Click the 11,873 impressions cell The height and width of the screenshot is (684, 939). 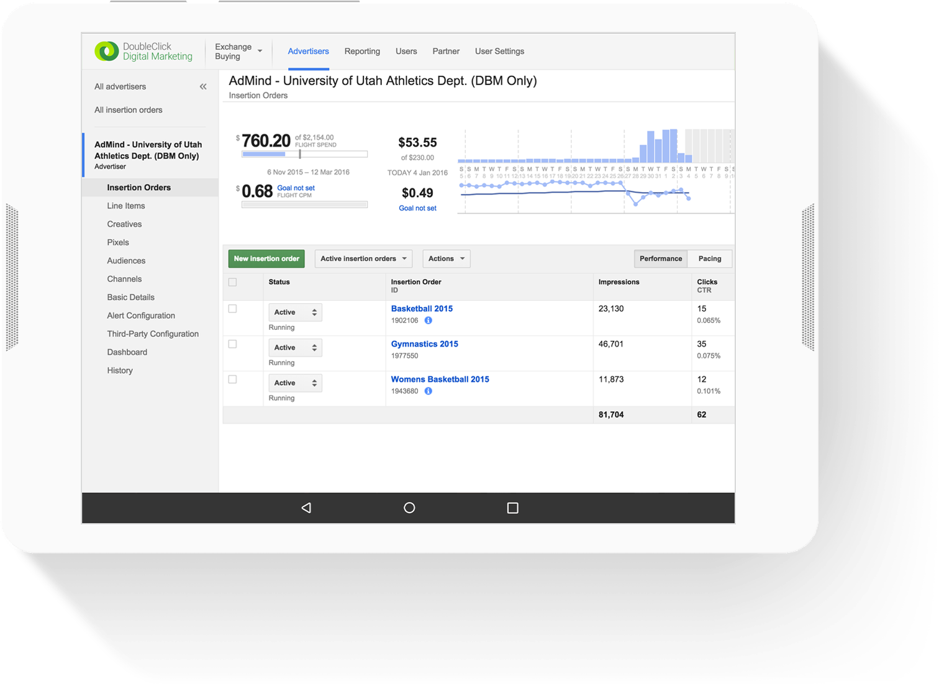pyautogui.click(x=611, y=380)
